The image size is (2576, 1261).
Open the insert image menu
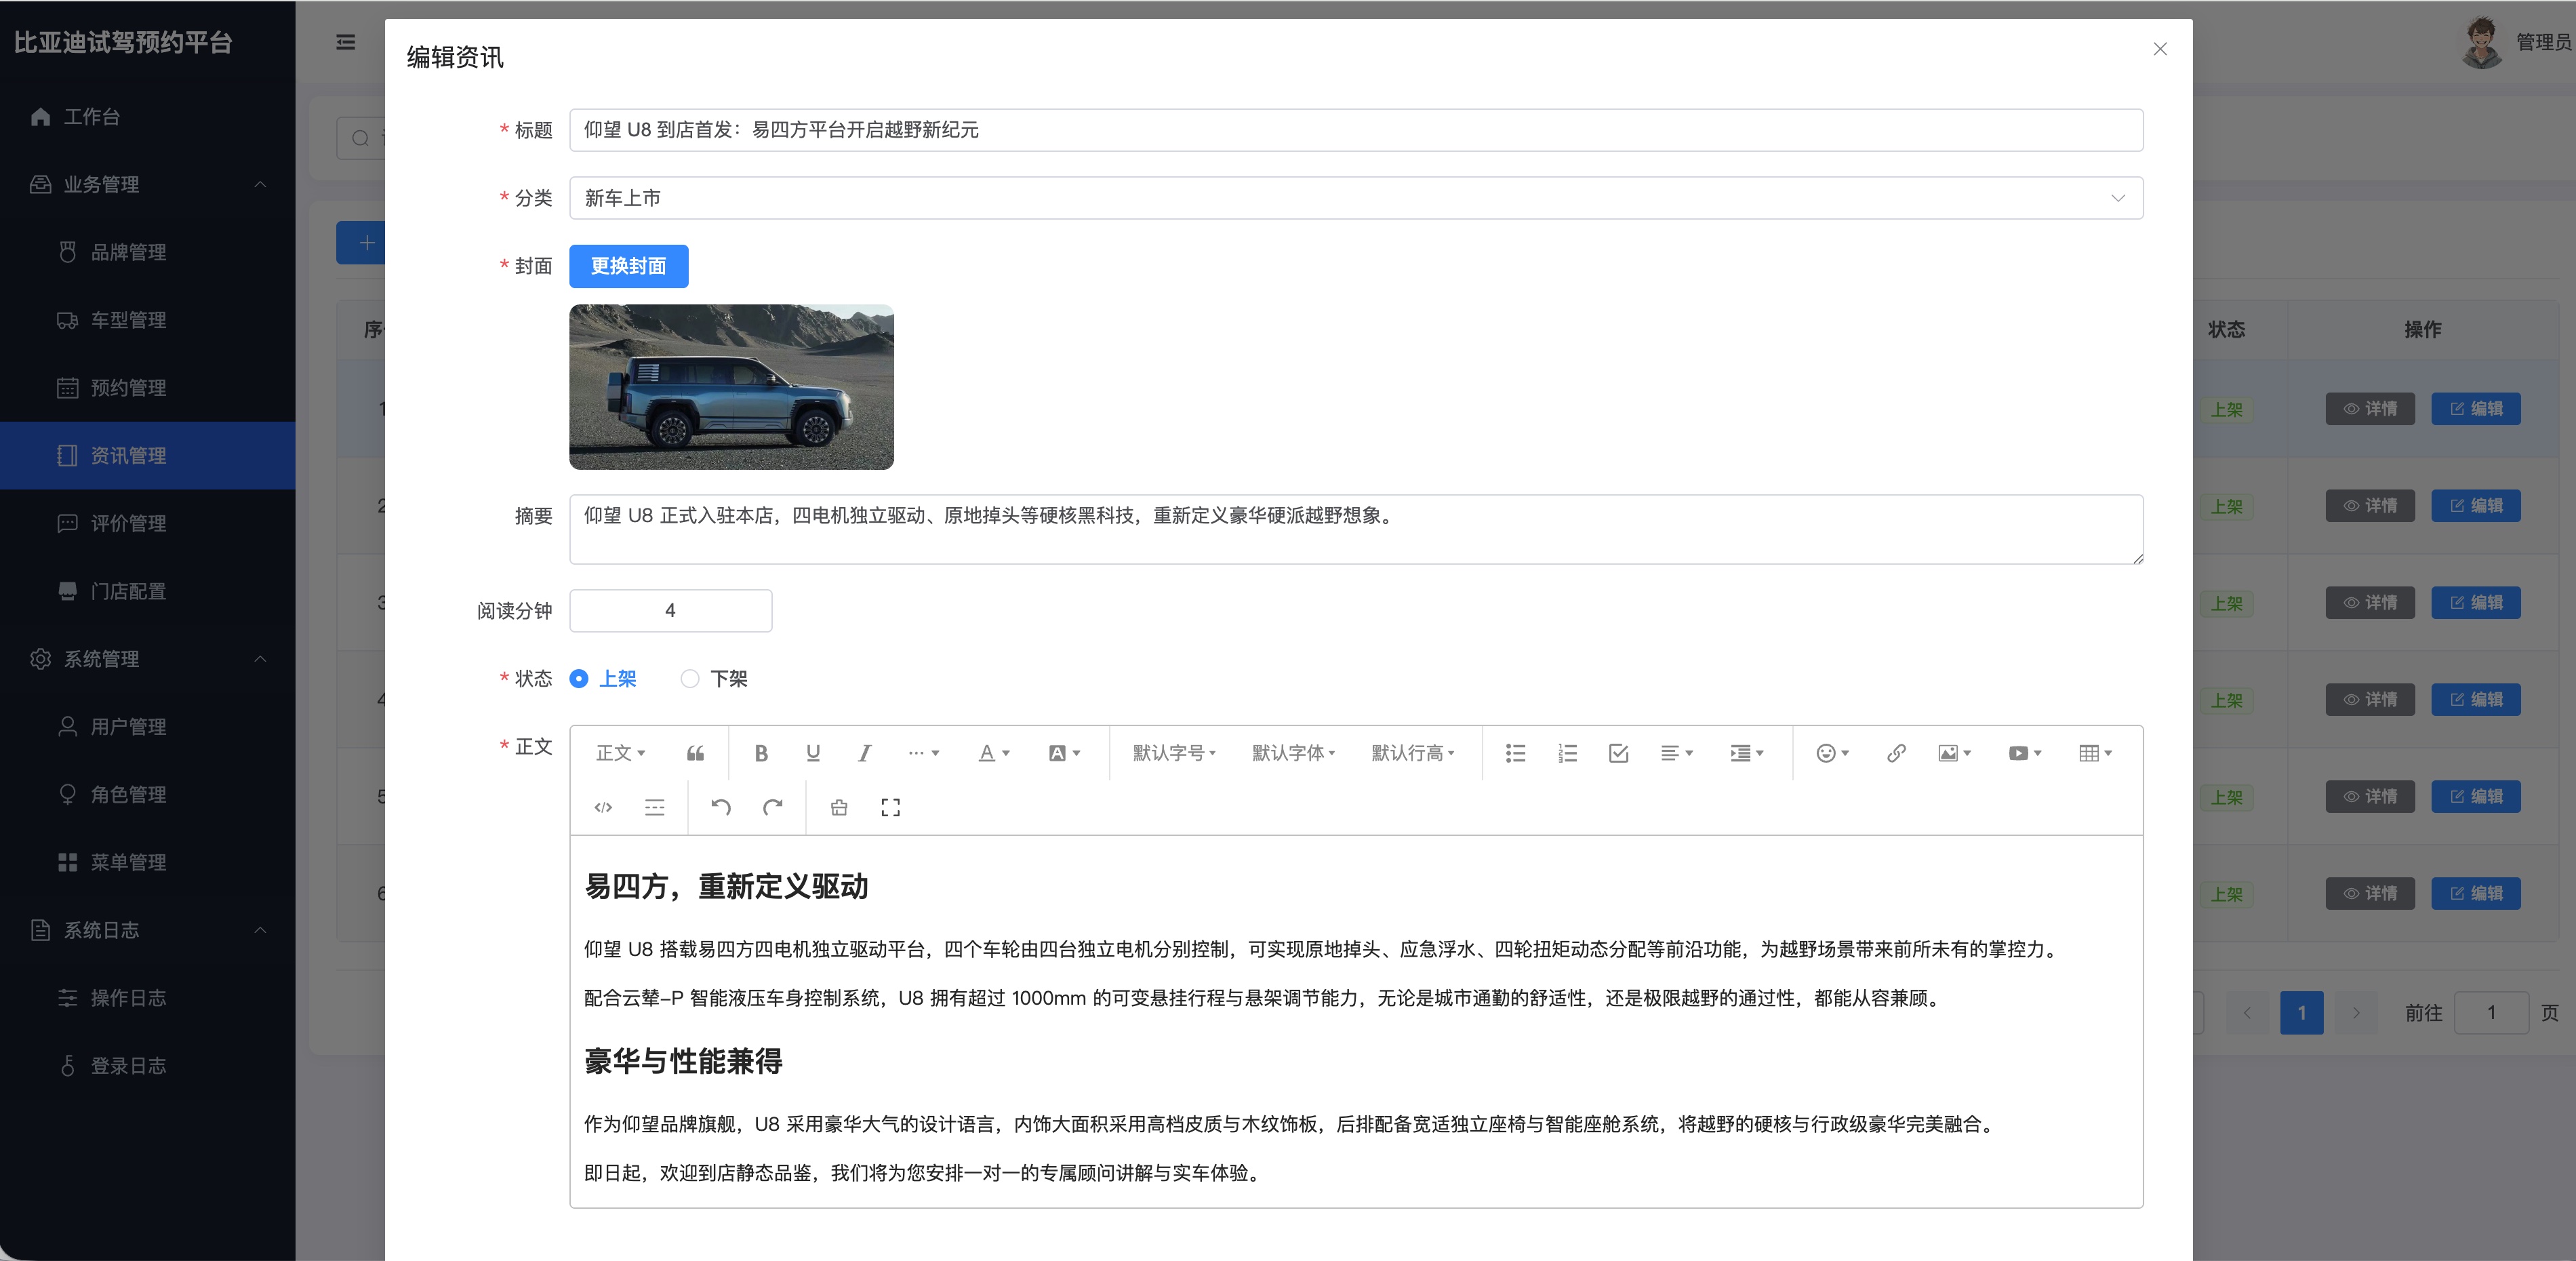tap(1954, 753)
